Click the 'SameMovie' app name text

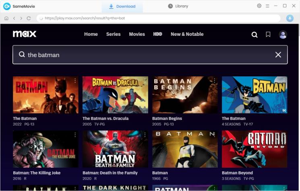pyautogui.click(x=24, y=6)
